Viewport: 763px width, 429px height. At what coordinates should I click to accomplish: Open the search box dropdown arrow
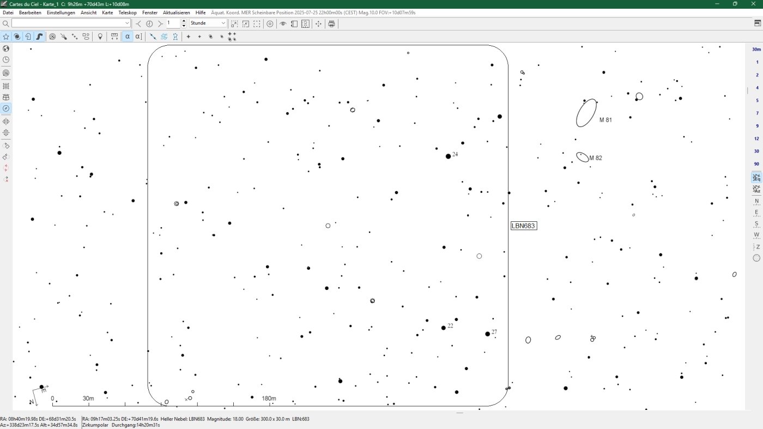[128, 23]
